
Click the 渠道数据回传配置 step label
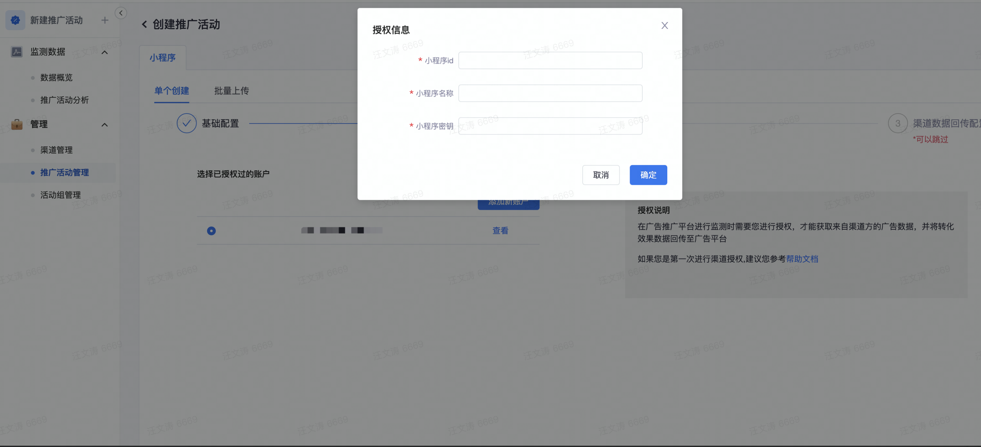tap(947, 123)
